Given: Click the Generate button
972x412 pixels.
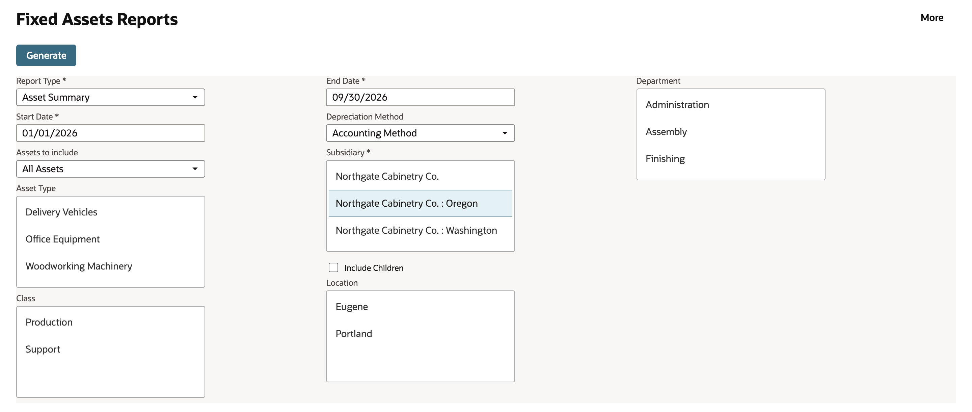Looking at the screenshot, I should (46, 55).
